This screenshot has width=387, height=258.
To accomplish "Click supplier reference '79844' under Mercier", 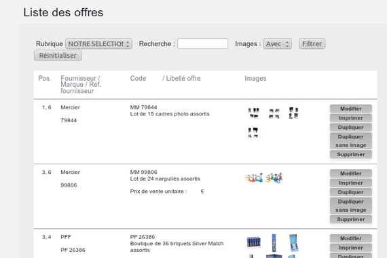I will [x=69, y=120].
